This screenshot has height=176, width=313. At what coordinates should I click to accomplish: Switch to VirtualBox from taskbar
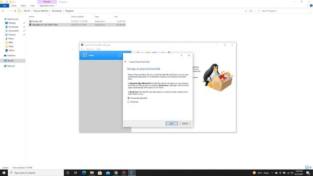tap(132, 173)
